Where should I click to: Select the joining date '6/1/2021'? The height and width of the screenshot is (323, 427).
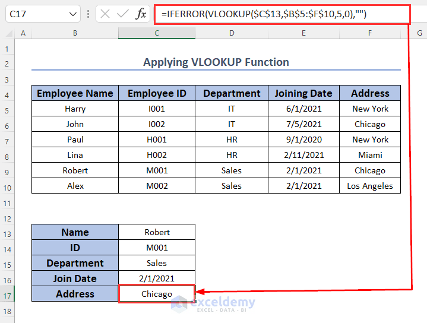coord(303,109)
